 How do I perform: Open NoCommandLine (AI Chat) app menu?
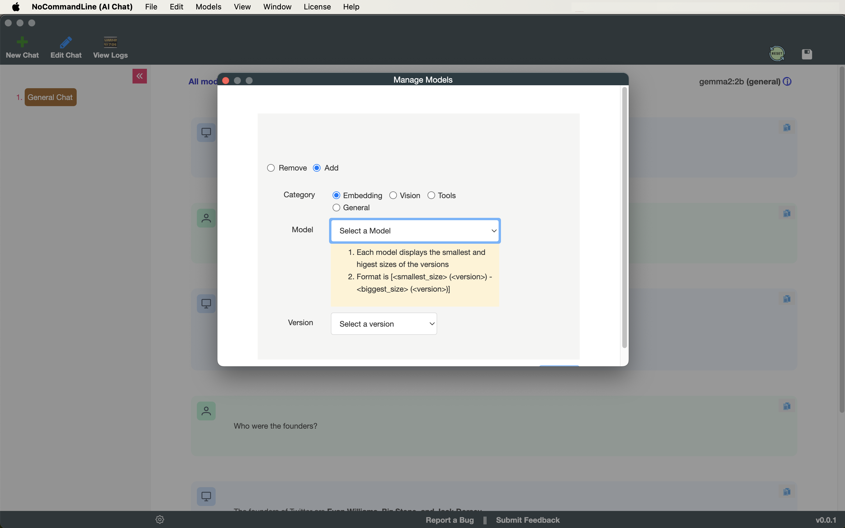tap(82, 7)
